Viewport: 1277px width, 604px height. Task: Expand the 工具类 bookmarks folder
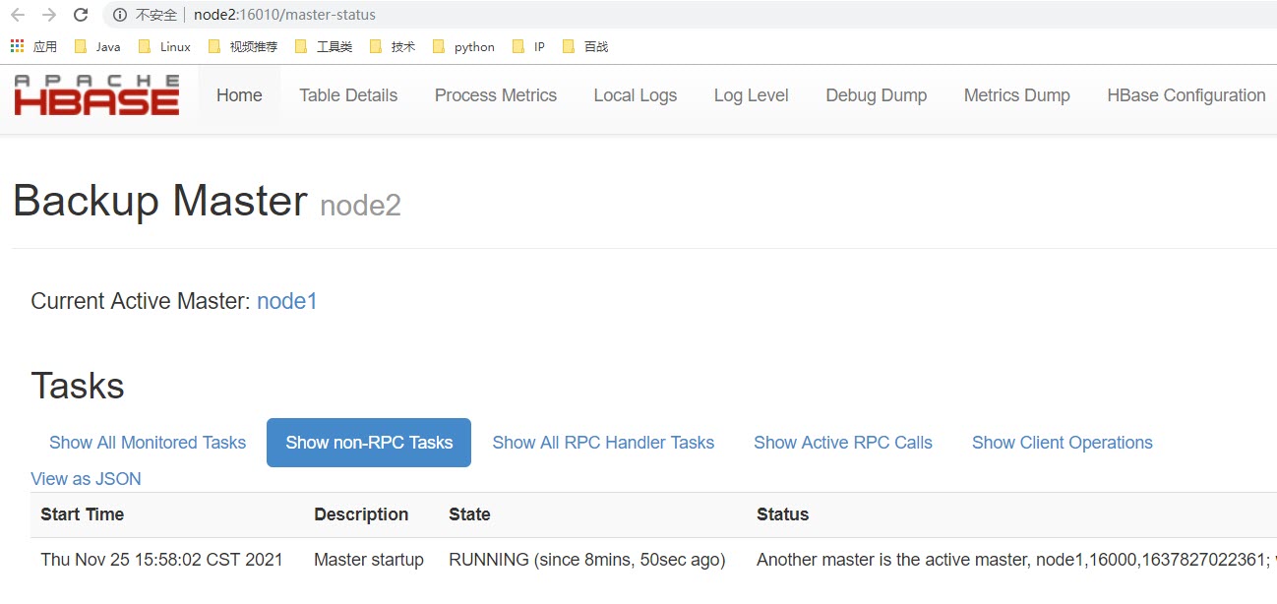click(x=324, y=46)
